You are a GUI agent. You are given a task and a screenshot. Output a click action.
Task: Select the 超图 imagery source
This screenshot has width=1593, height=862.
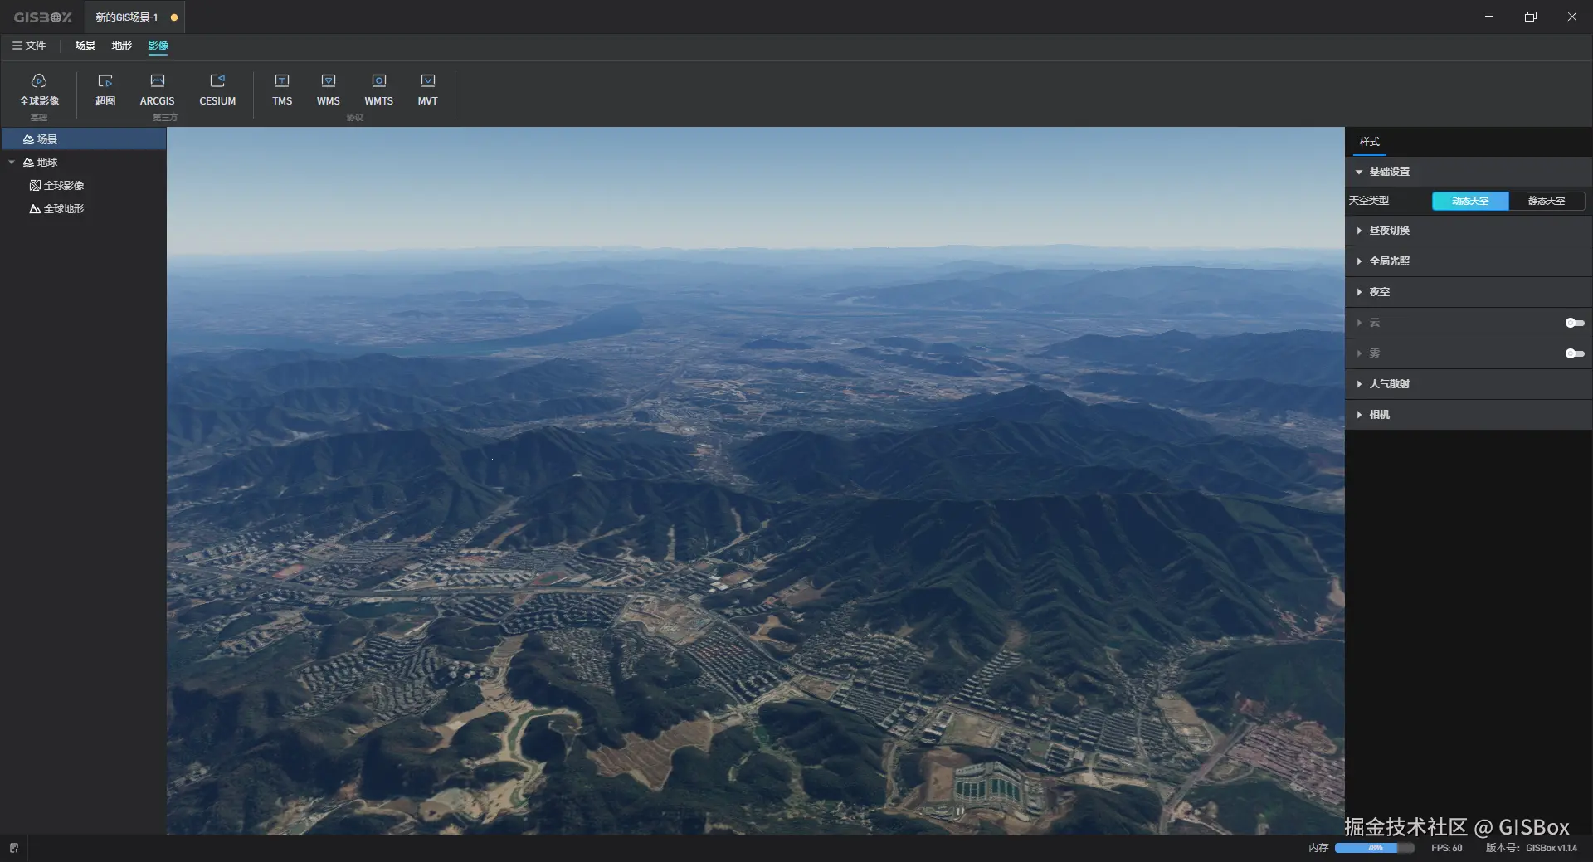click(105, 90)
